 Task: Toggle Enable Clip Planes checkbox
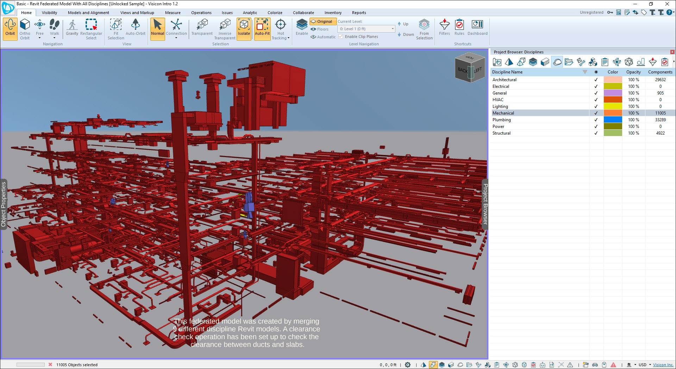tap(340, 37)
